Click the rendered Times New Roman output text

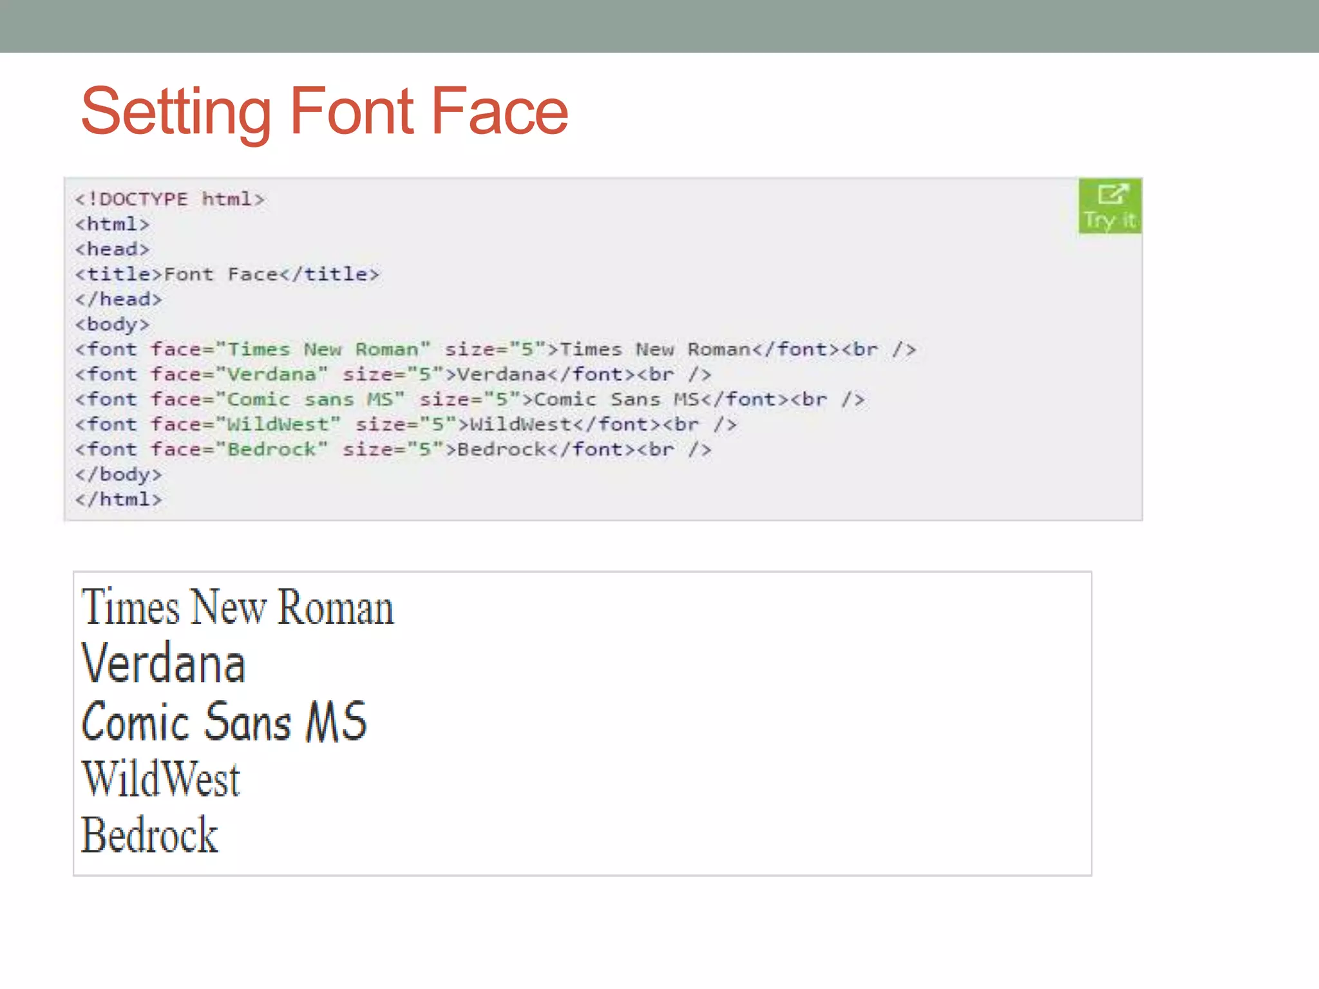pos(238,607)
